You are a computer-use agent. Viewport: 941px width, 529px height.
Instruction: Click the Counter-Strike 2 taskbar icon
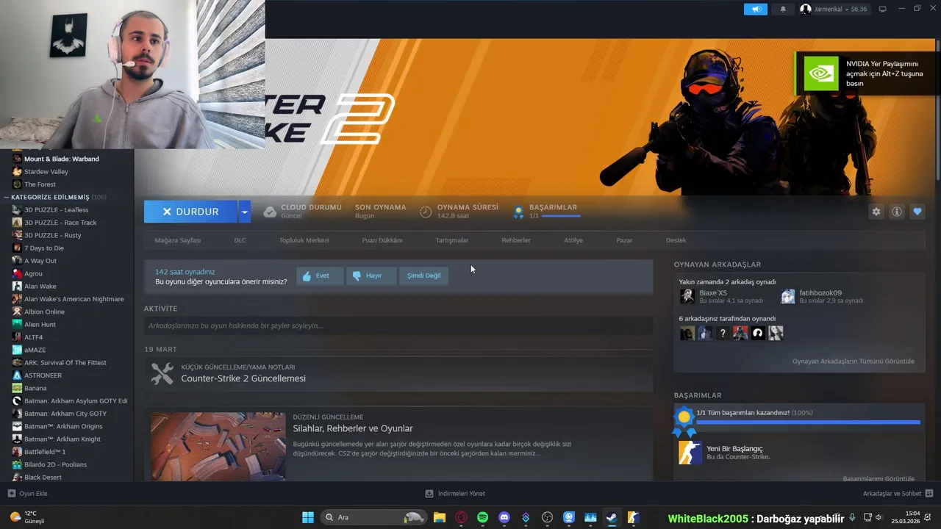tap(633, 517)
